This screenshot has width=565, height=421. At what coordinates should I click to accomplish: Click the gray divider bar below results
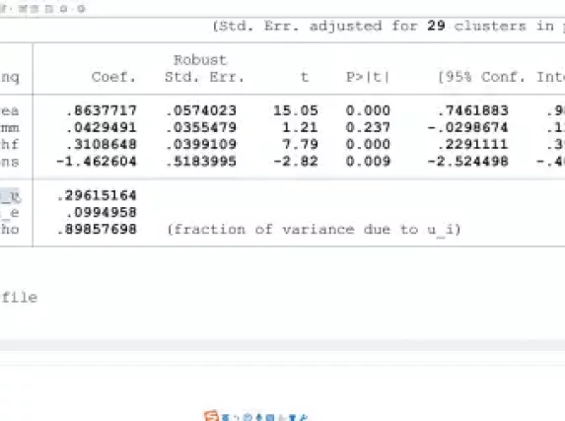click(x=282, y=345)
